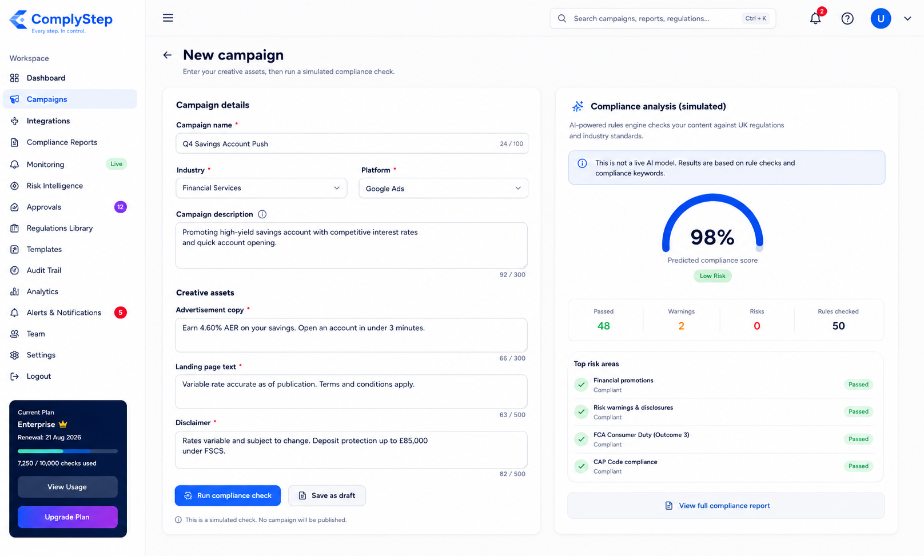The height and width of the screenshot is (556, 924).
Task: Click the back arrow beside New campaign
Action: [167, 55]
